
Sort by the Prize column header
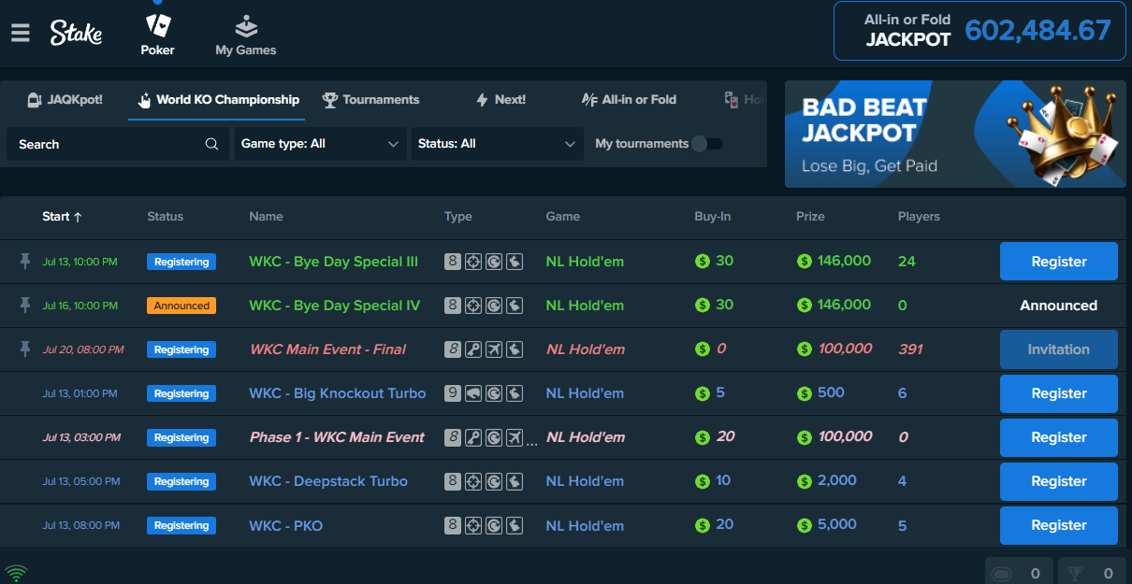pyautogui.click(x=810, y=216)
